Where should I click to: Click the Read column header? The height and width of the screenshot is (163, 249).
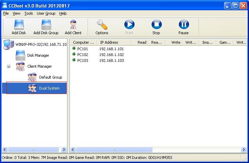click(x=140, y=42)
